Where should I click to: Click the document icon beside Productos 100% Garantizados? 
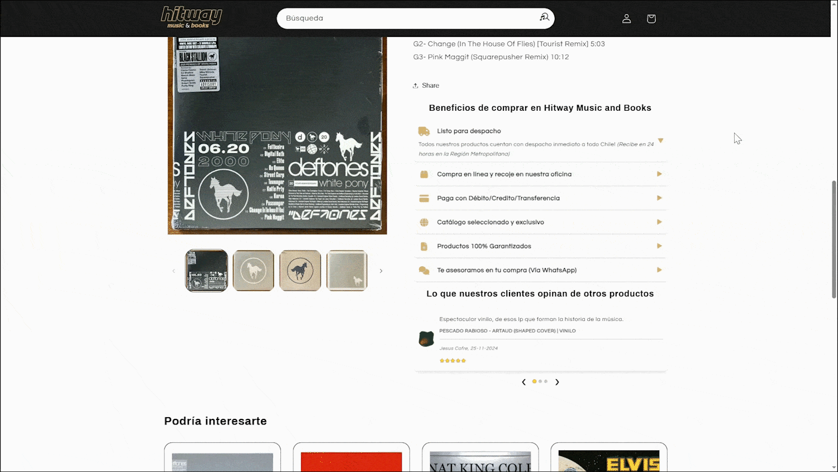coord(424,247)
